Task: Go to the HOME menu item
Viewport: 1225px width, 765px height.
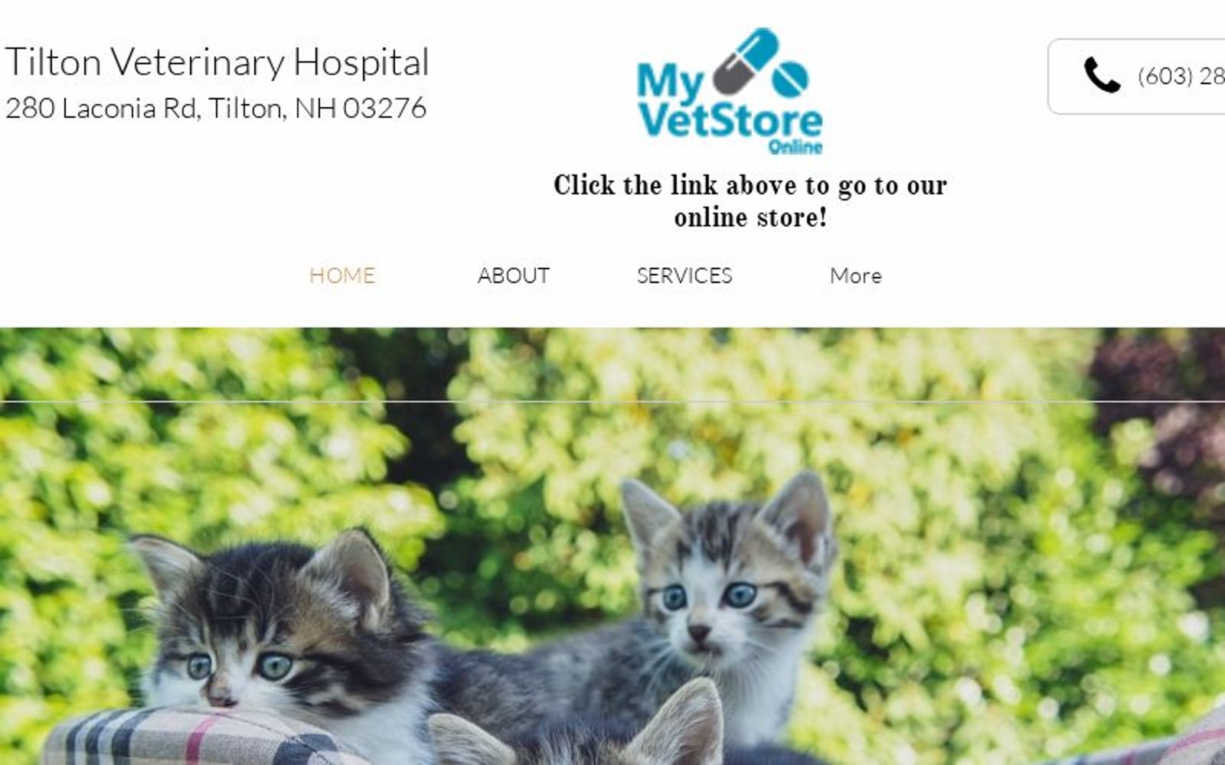Action: point(342,275)
